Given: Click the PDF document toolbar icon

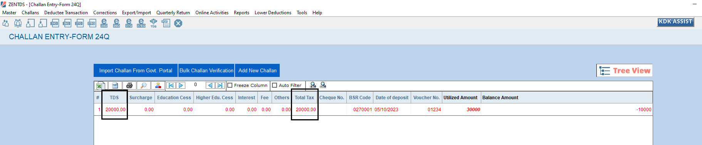Looking at the screenshot, I should pyautogui.click(x=166, y=23).
